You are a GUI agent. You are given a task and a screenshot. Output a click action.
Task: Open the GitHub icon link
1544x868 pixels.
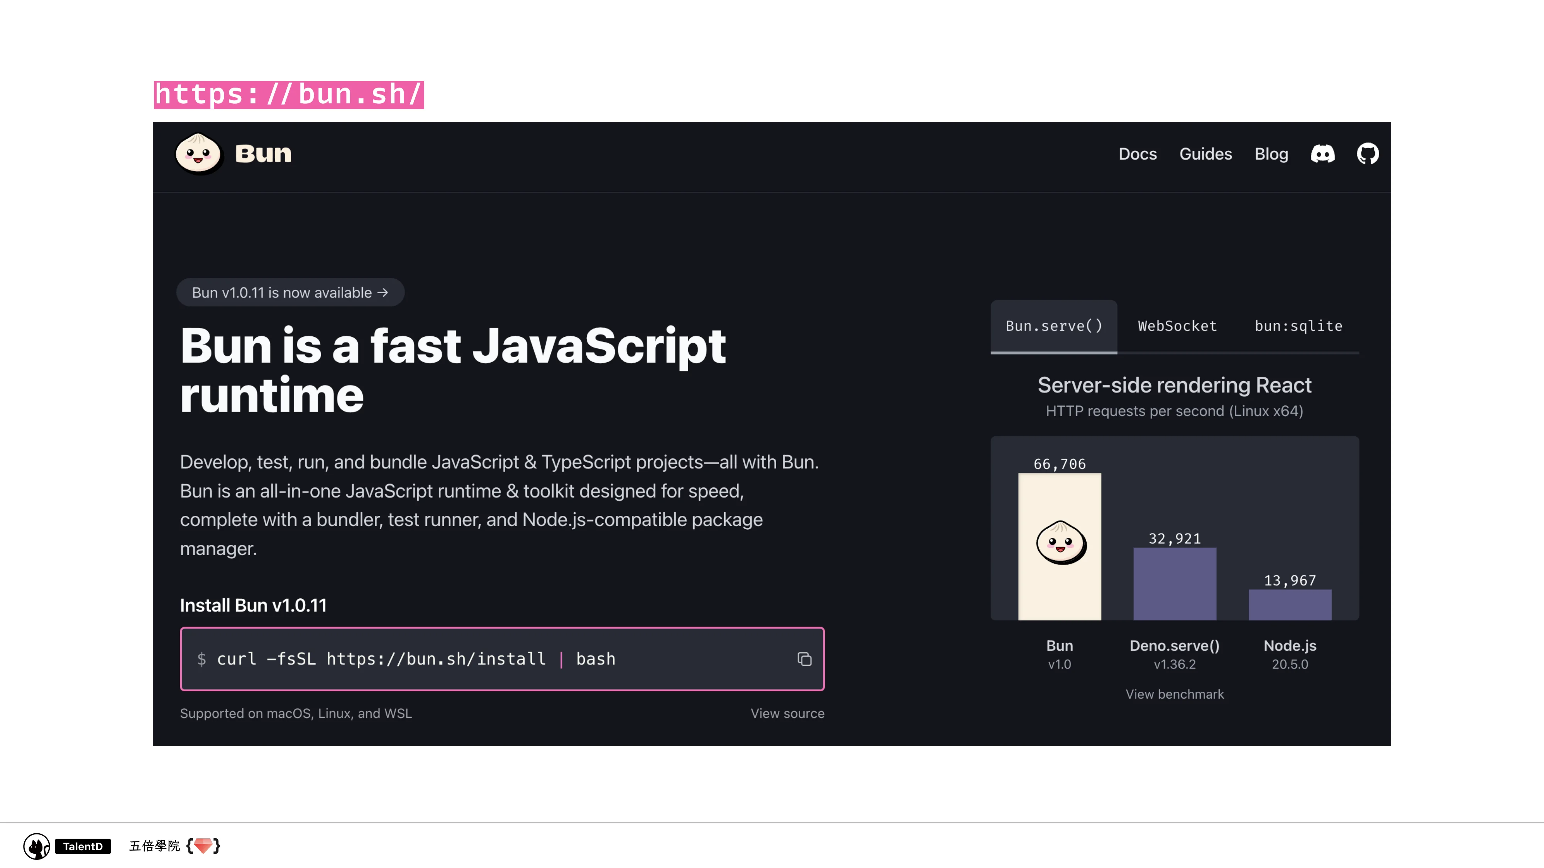tap(1368, 154)
